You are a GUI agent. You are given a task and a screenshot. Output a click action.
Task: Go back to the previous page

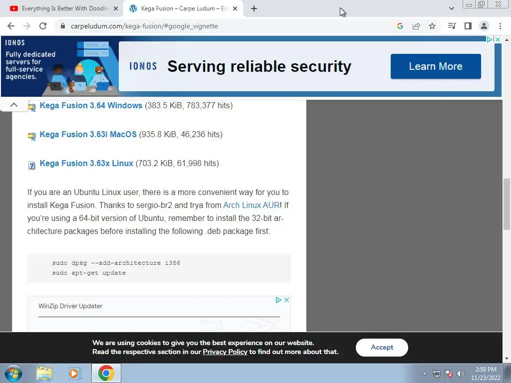click(11, 26)
